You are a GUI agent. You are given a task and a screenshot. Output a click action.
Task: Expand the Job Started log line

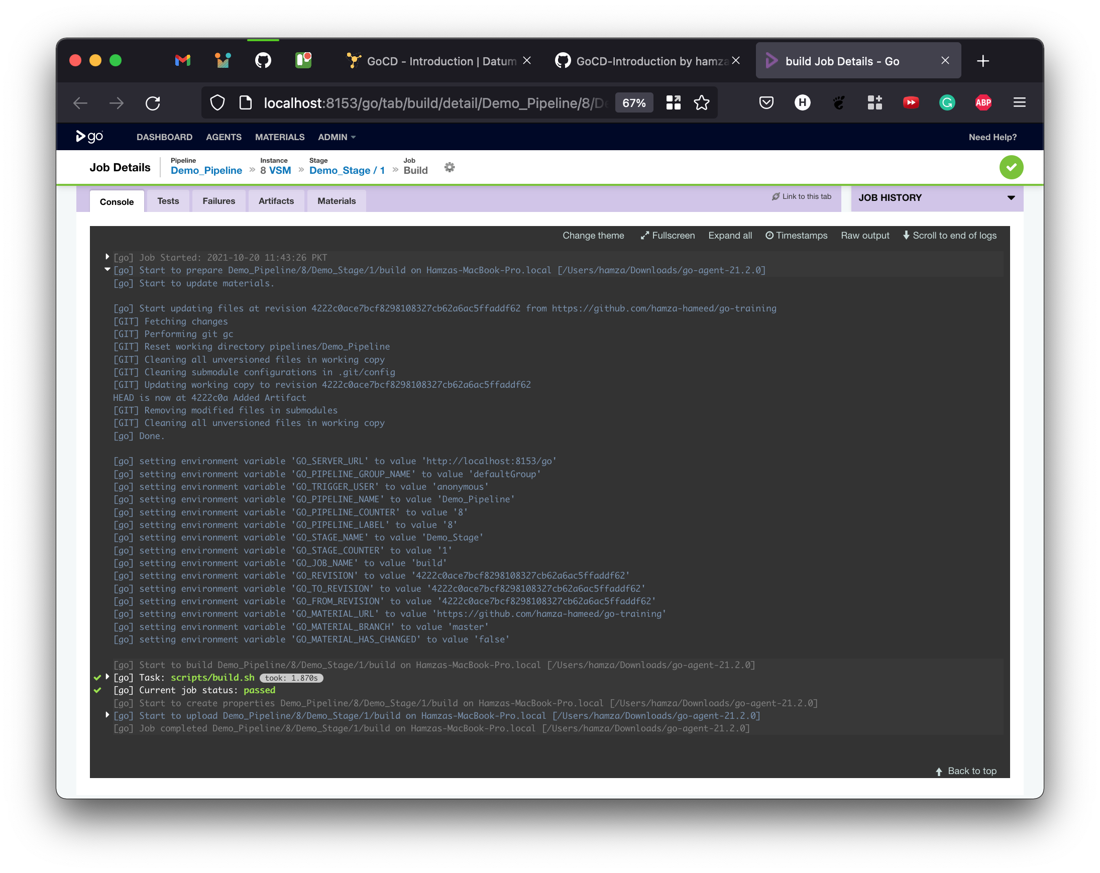107,257
